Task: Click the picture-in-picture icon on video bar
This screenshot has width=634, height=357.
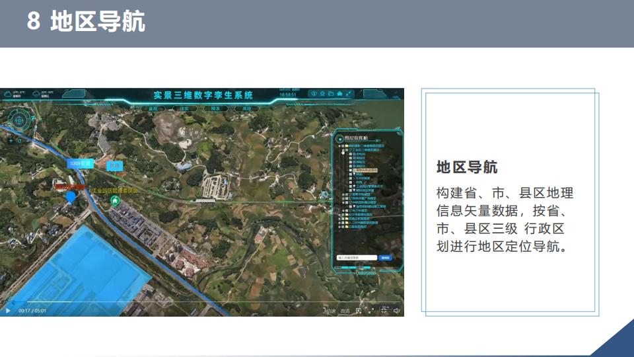Action: tap(359, 311)
